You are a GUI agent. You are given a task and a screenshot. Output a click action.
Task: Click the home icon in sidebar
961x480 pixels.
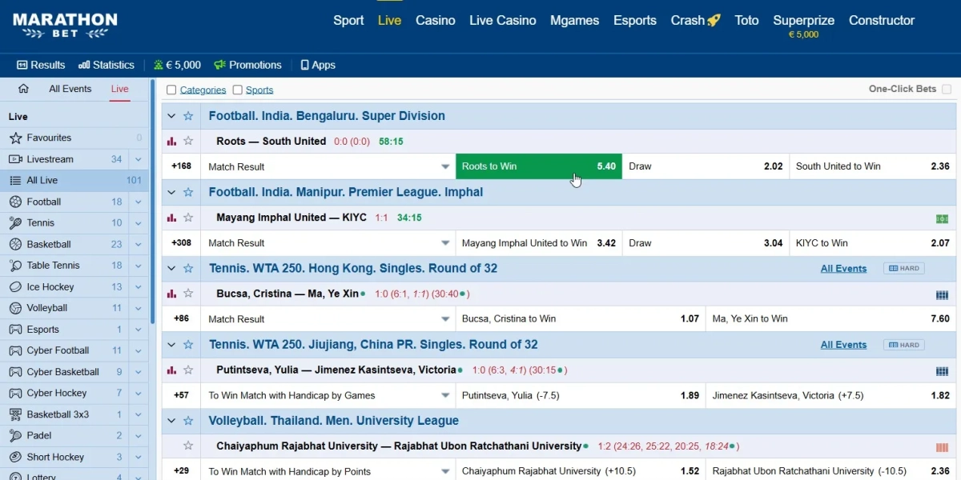23,89
